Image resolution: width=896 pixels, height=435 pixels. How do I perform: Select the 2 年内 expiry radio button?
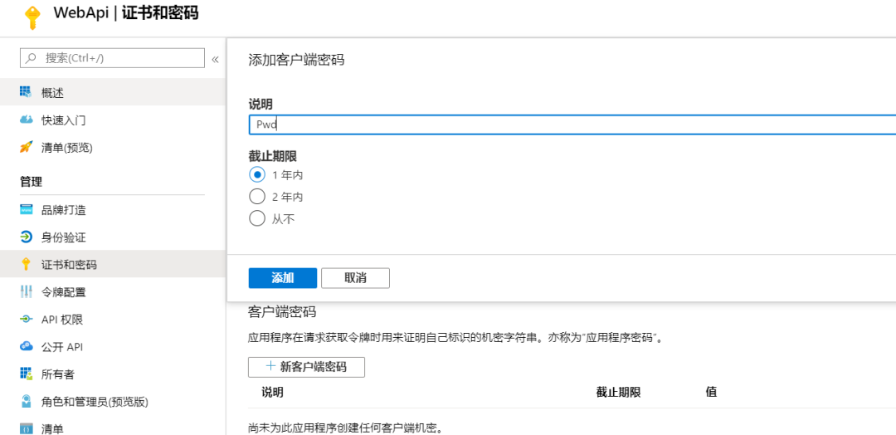tap(257, 197)
